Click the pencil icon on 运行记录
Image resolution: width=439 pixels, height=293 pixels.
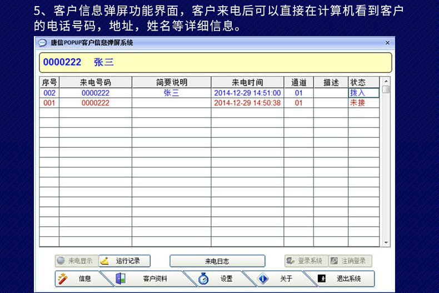[104, 261]
